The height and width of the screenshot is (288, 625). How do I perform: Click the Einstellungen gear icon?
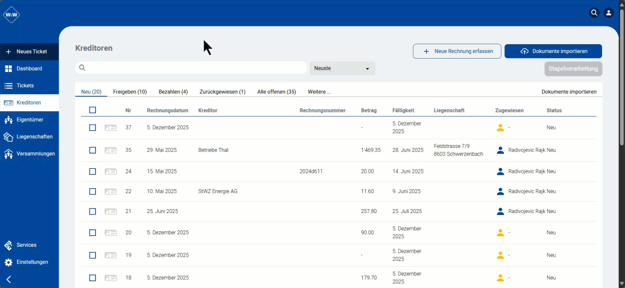click(8, 262)
